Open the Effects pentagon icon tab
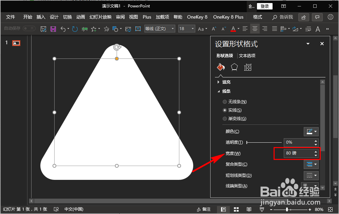 point(234,67)
